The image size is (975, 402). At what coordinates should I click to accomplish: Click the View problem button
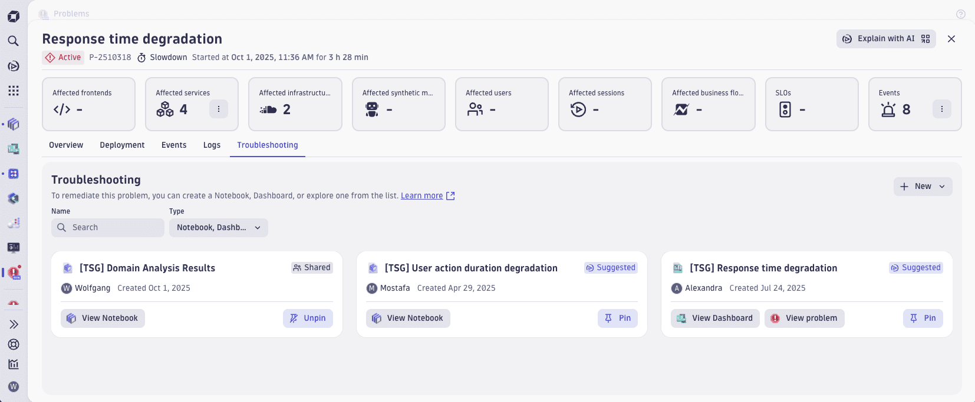805,318
